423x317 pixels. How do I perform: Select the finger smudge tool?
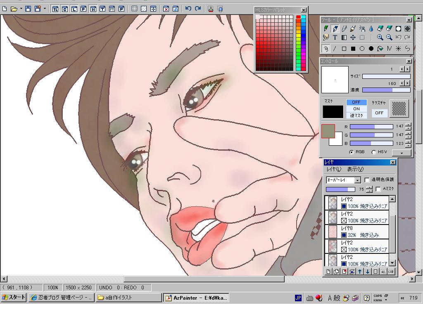[x=326, y=38]
